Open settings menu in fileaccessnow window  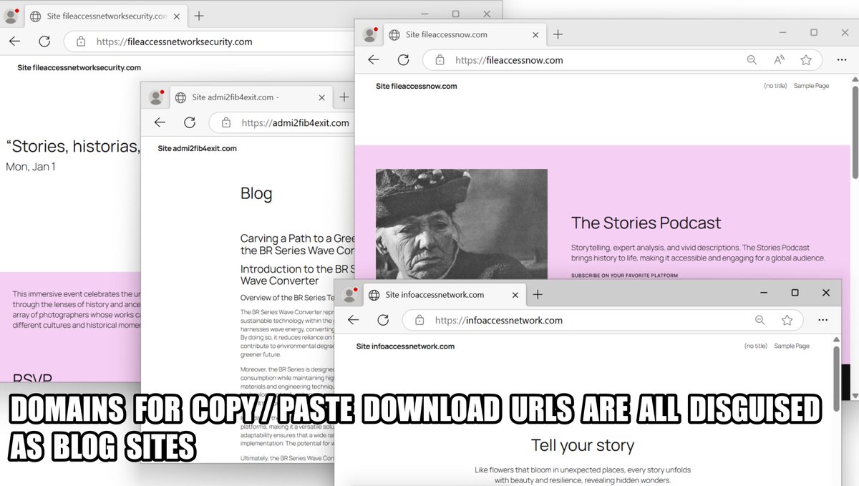(x=843, y=60)
